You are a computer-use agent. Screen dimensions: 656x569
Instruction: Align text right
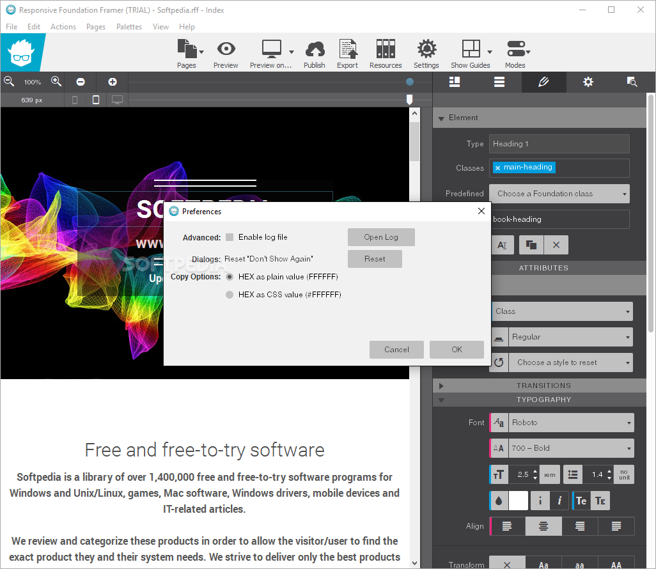(x=580, y=526)
